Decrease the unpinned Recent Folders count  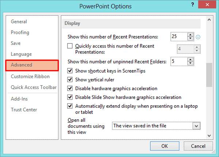[x=190, y=64]
